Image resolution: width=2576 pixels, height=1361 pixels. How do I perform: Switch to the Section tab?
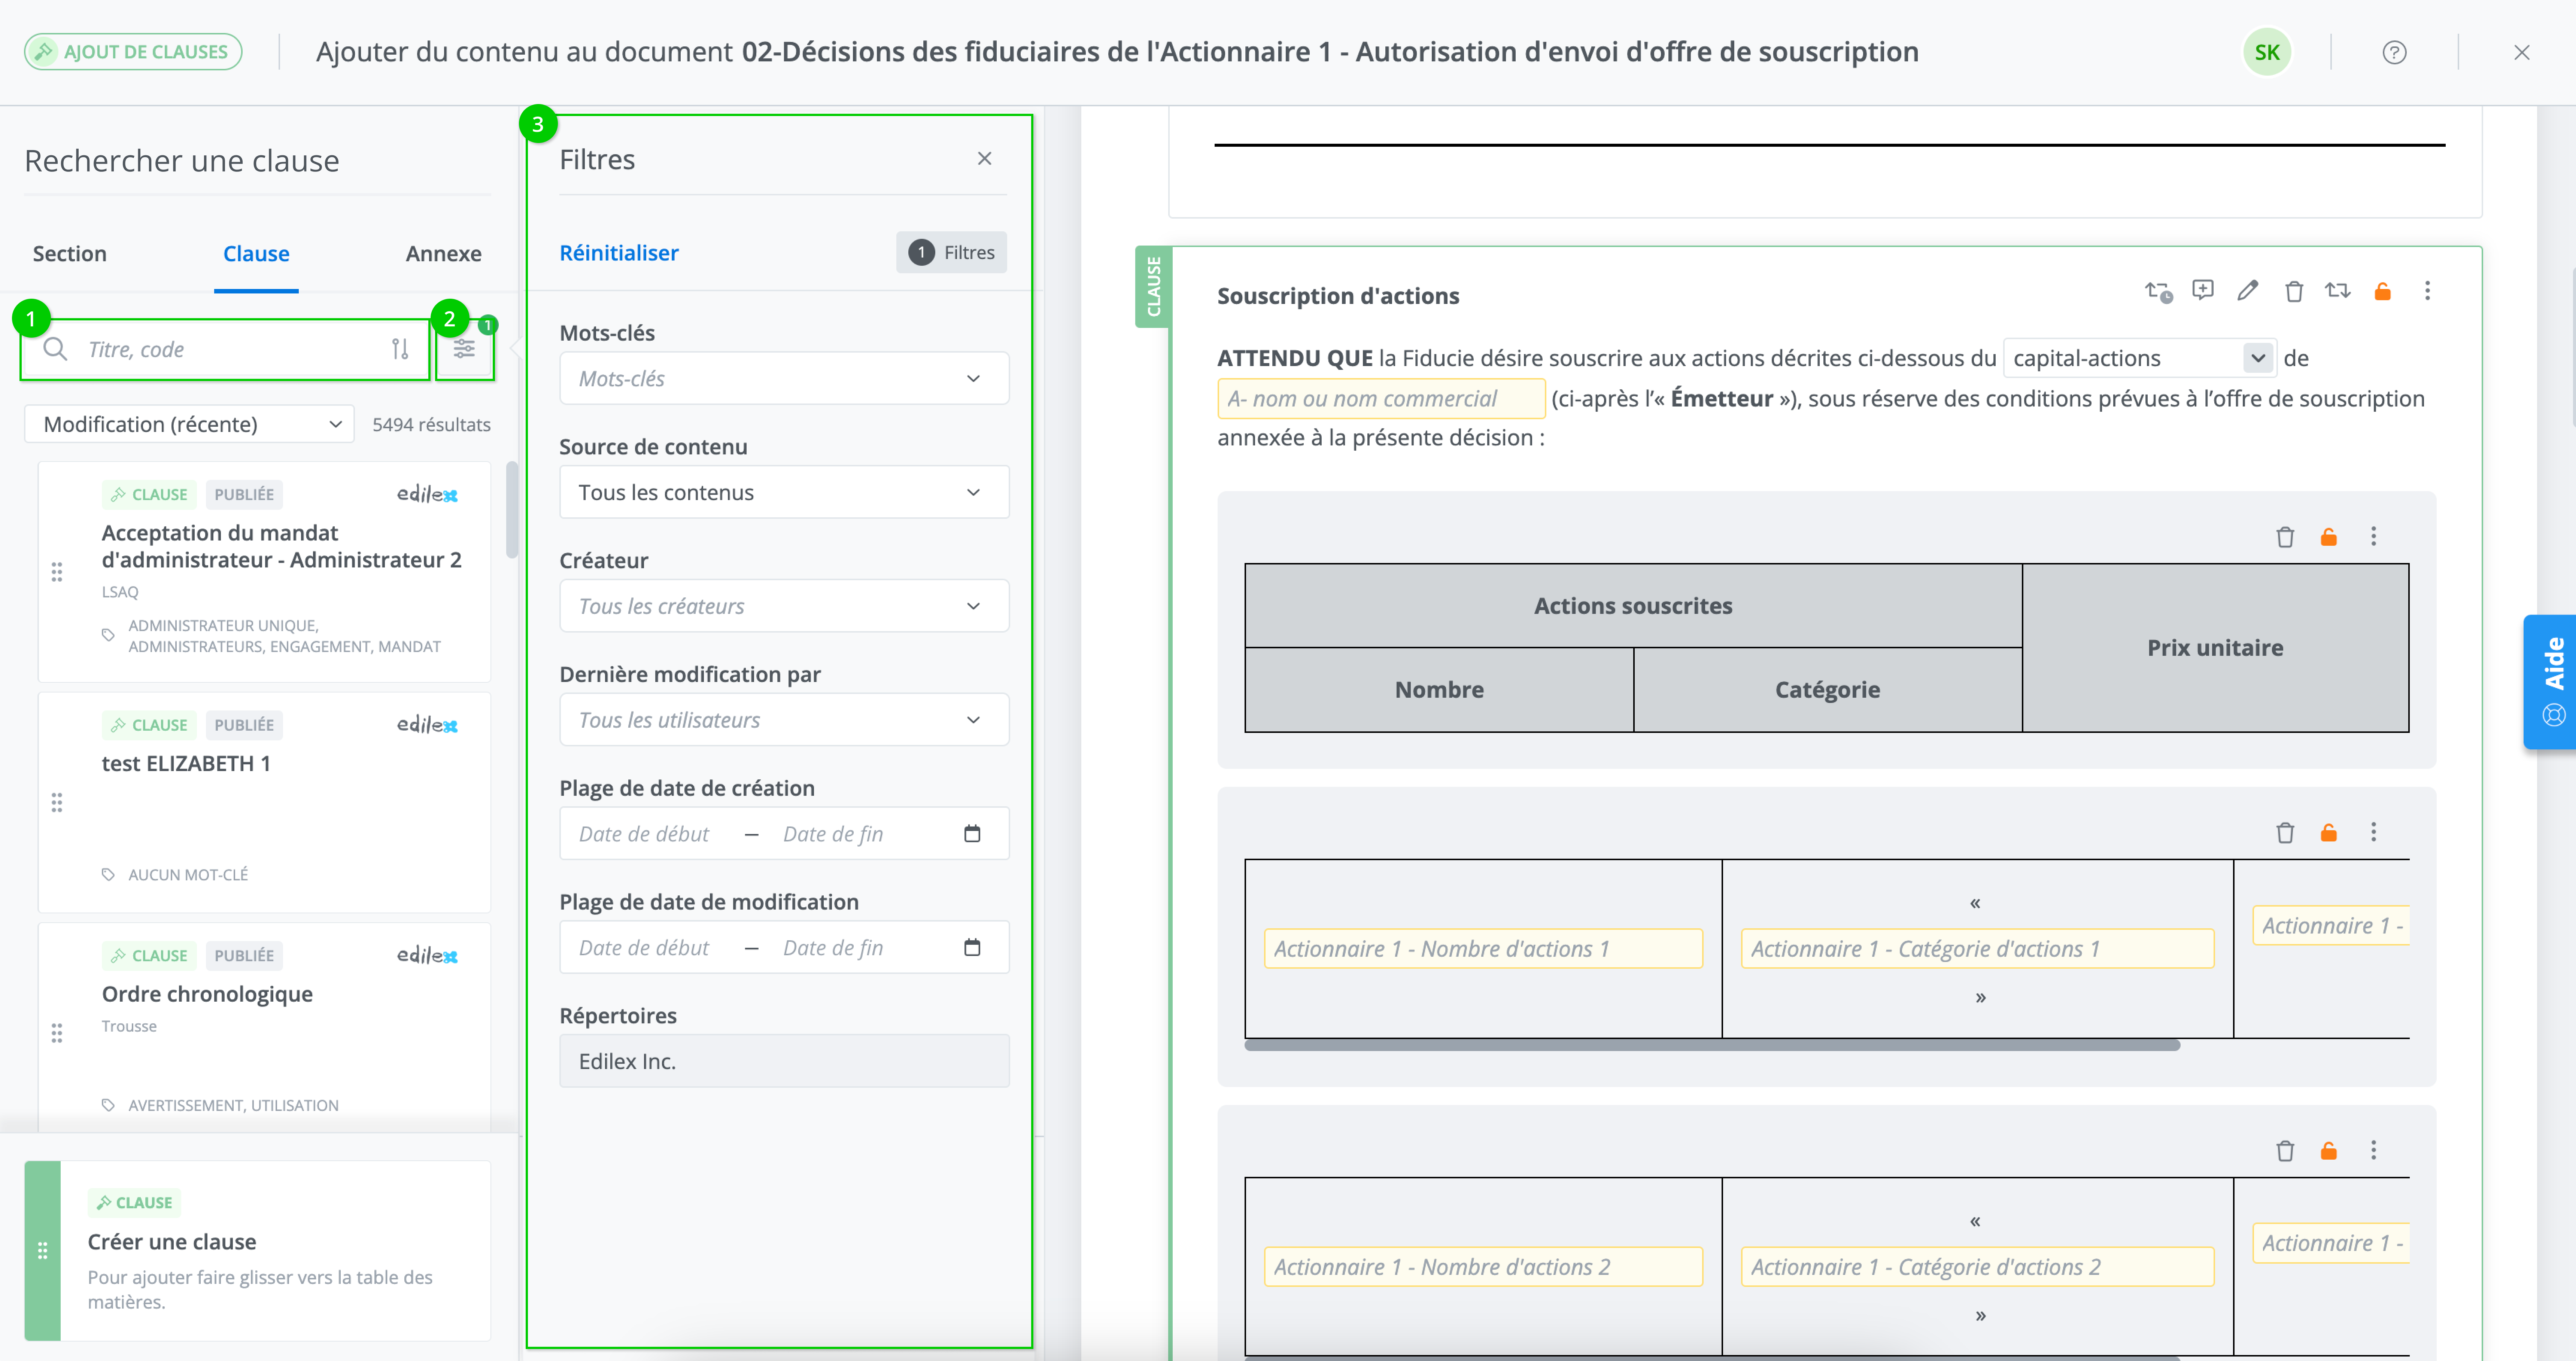click(x=69, y=253)
